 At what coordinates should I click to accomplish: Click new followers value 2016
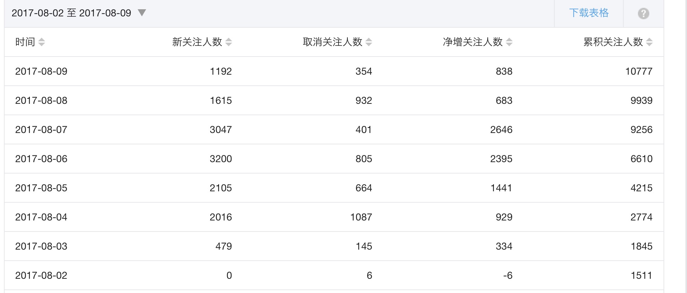click(221, 217)
